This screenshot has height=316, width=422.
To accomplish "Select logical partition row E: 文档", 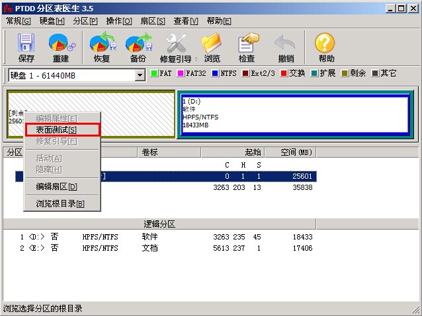I will pos(166,248).
